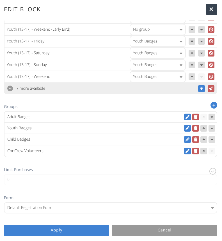
Task: Expand the 7 more available section
Action: 10,88
